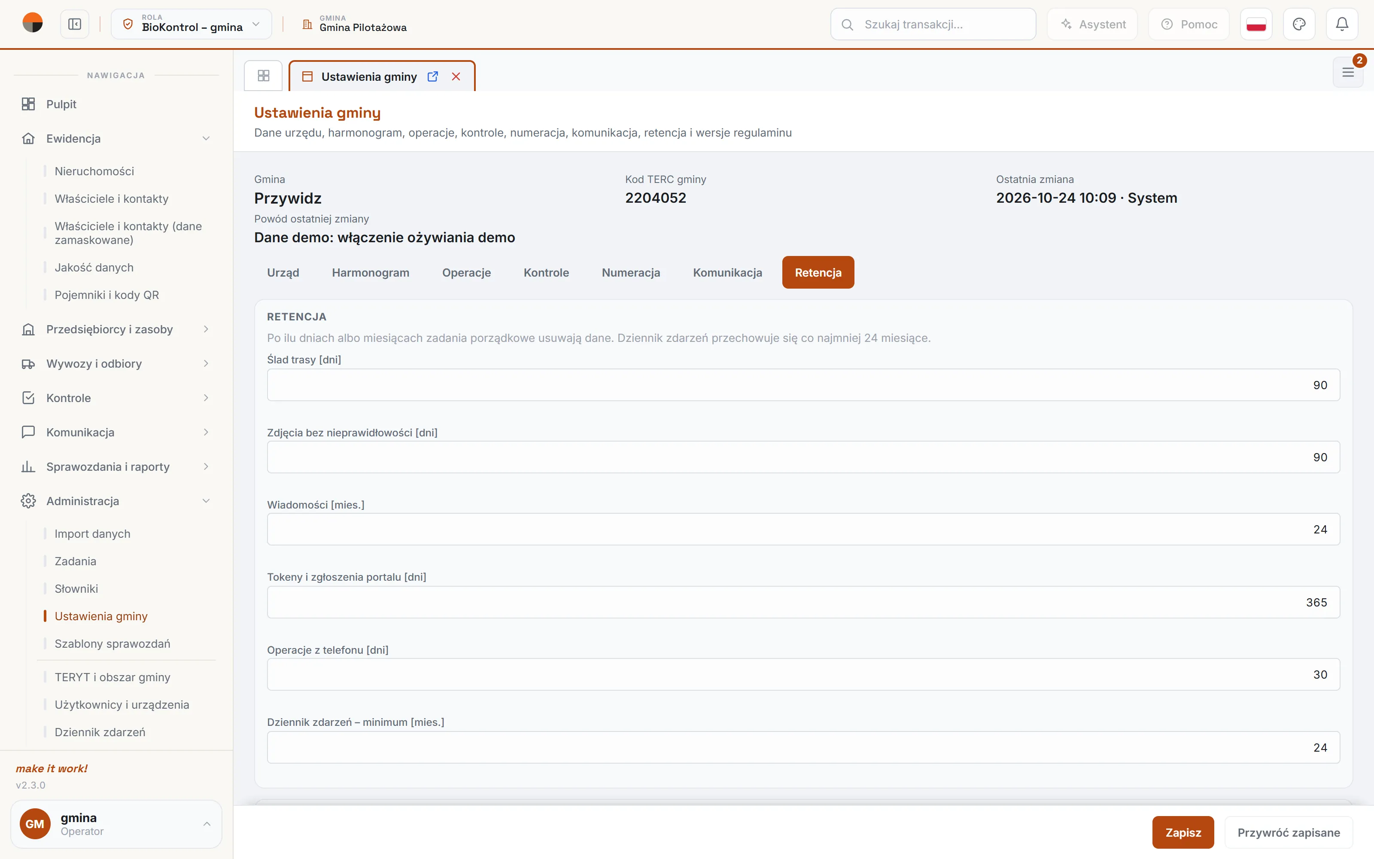The image size is (1374, 859).
Task: Click the dashboard grid tab icon
Action: pyautogui.click(x=264, y=76)
